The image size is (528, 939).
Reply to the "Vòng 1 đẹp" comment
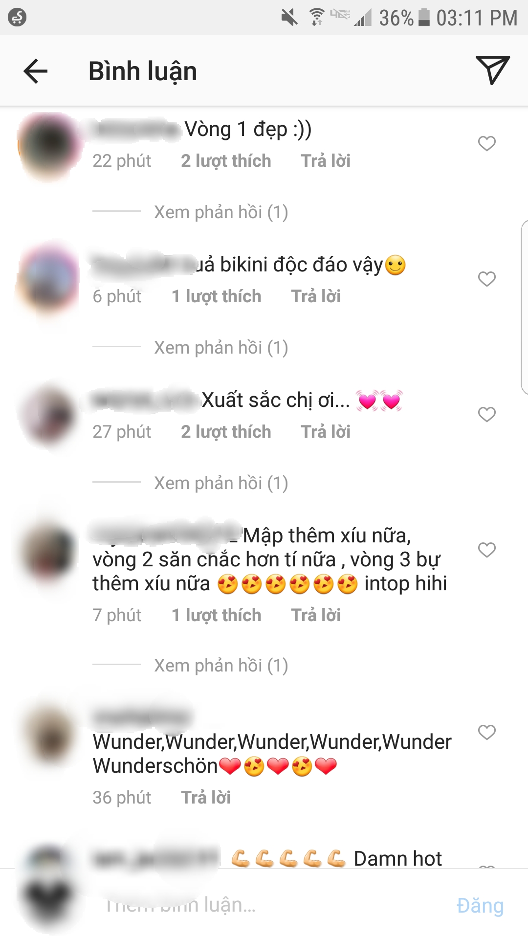click(326, 160)
